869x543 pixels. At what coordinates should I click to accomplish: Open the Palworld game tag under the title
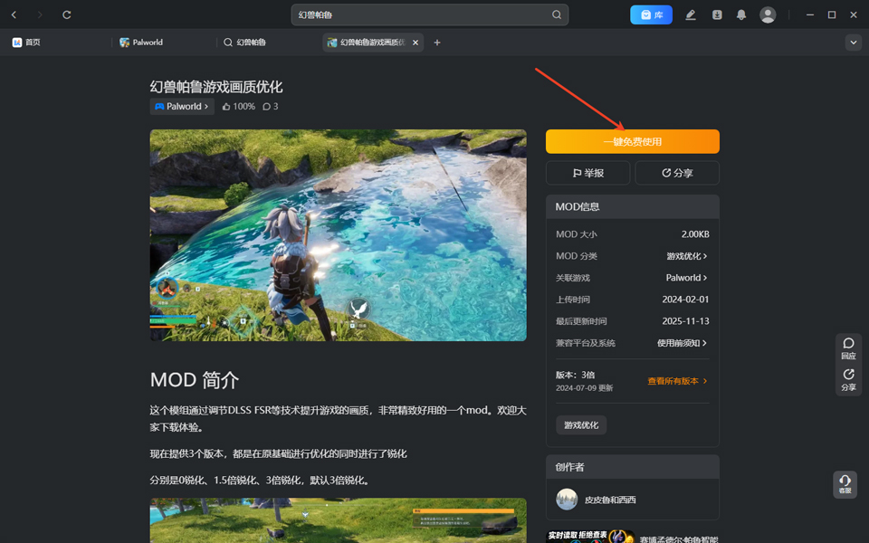[182, 107]
